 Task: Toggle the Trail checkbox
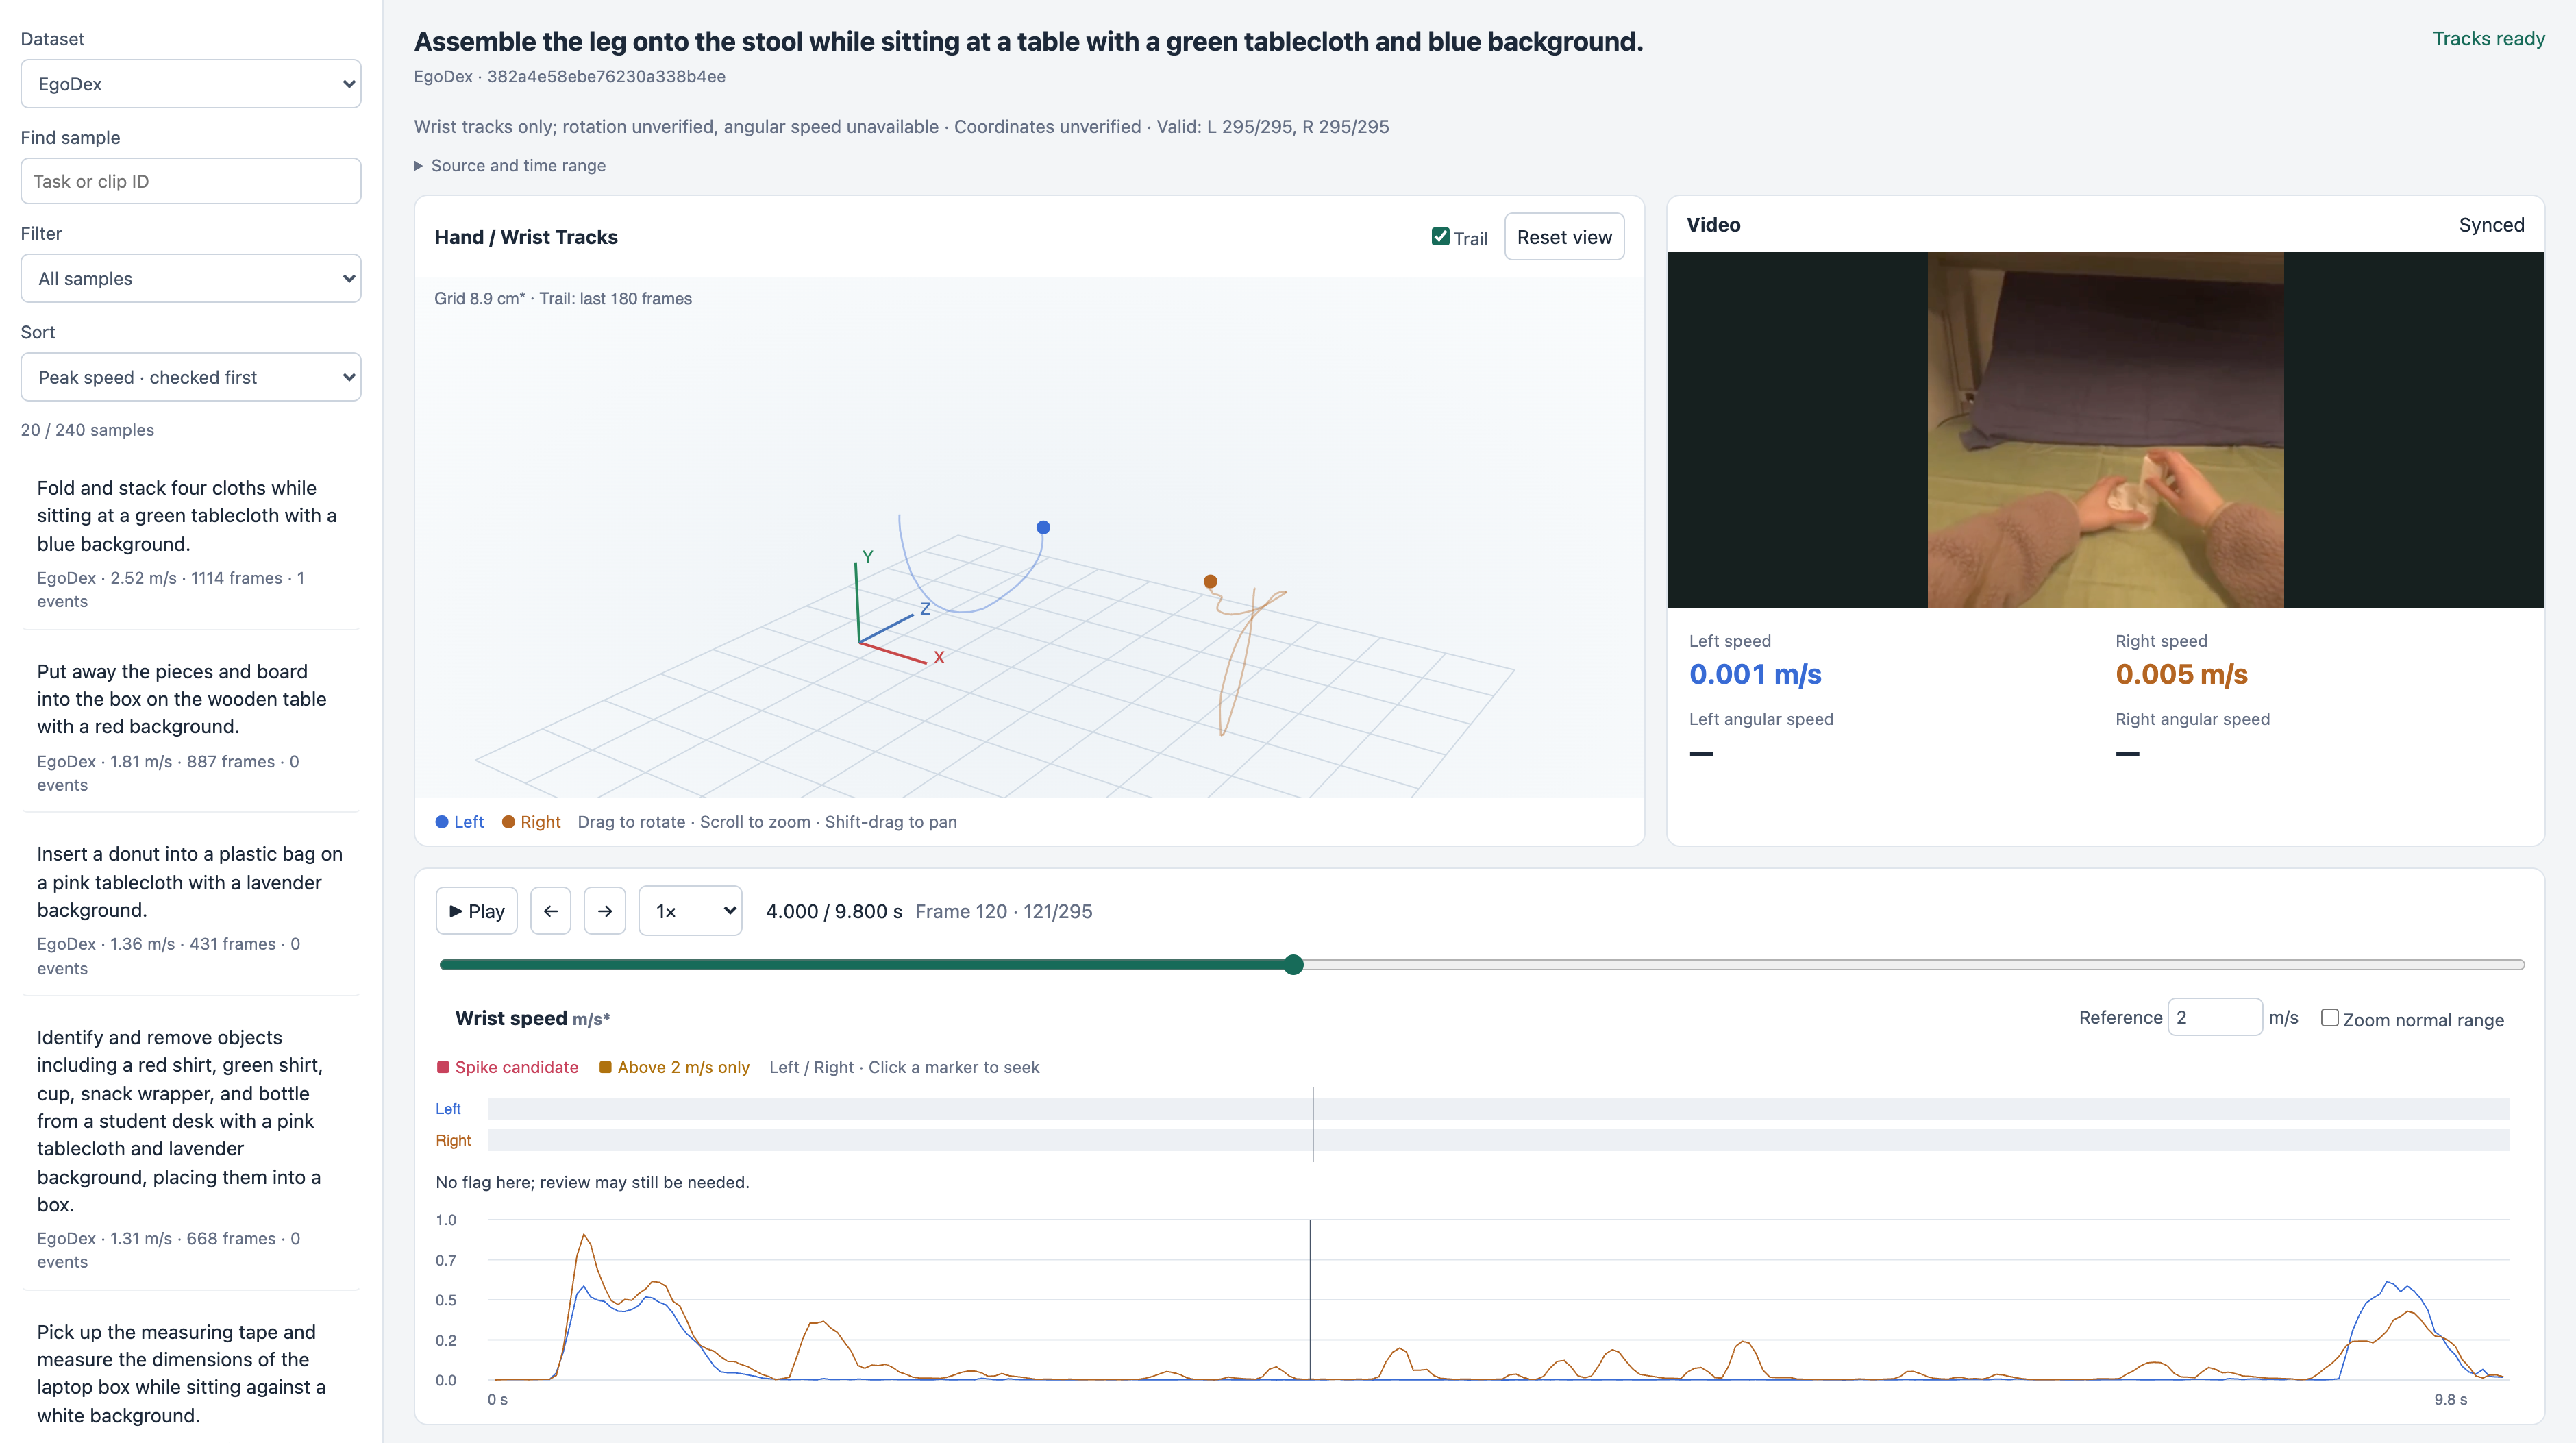[1440, 237]
